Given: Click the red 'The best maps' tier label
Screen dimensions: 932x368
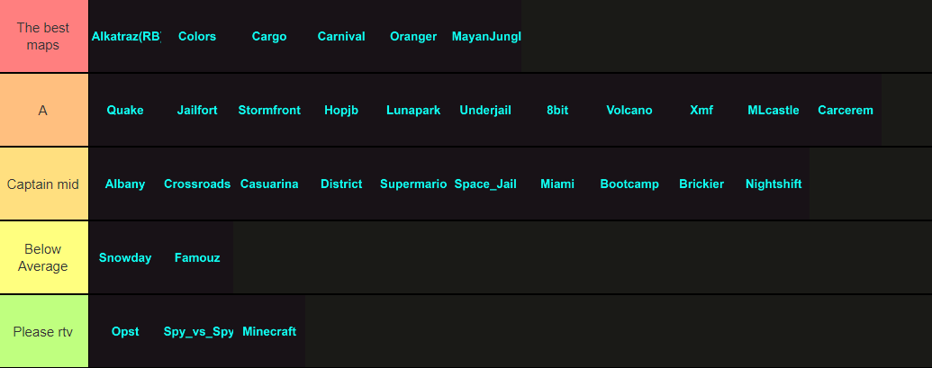Looking at the screenshot, I should (x=43, y=37).
